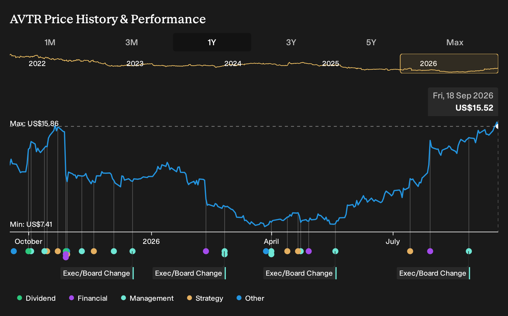Click the blue Other marker left of April
This screenshot has height=316, width=508.
[266, 251]
